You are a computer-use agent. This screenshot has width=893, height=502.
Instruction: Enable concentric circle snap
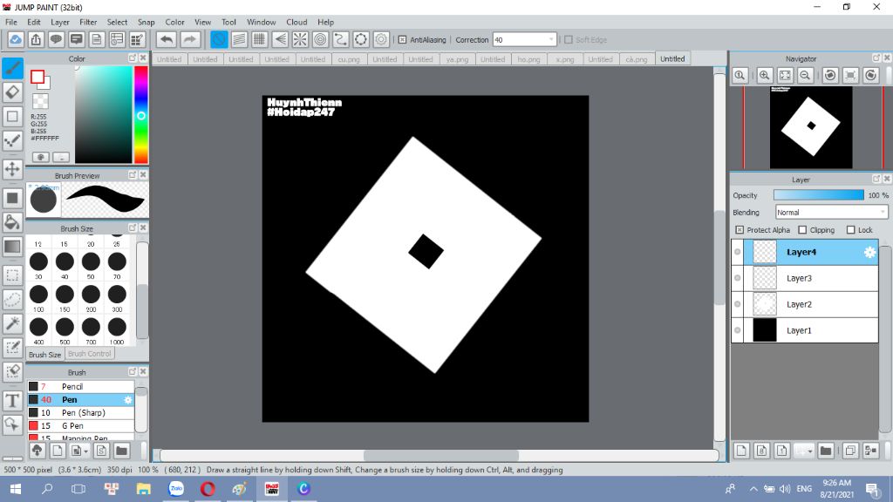[321, 39]
